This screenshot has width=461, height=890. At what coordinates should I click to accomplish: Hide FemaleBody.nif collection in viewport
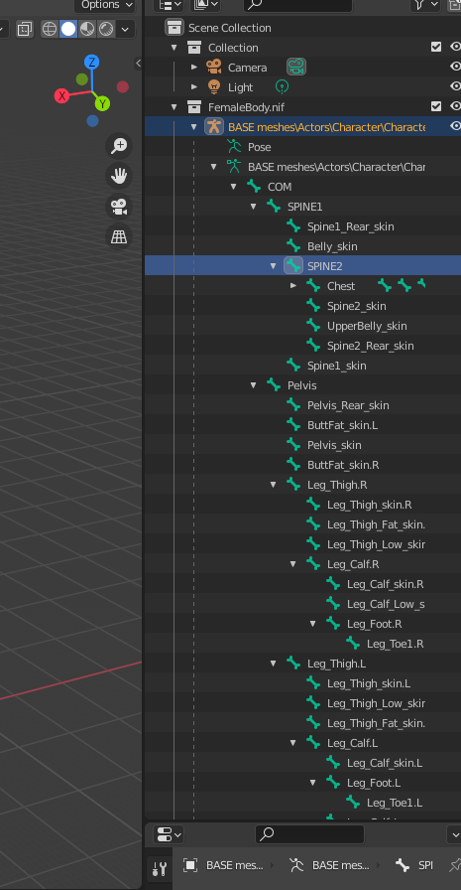455,106
